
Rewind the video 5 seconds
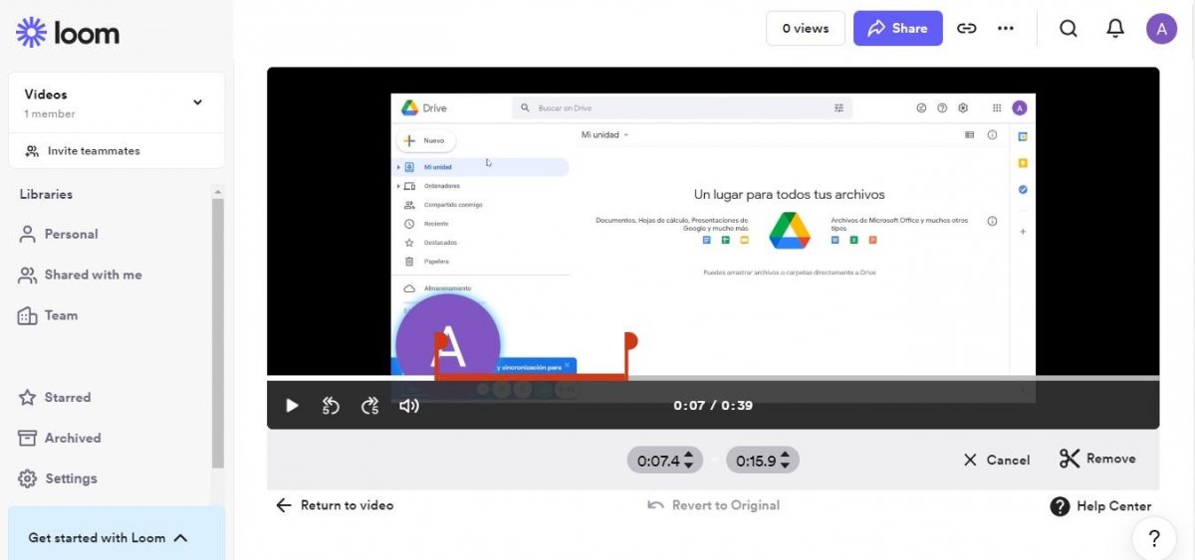tap(331, 406)
